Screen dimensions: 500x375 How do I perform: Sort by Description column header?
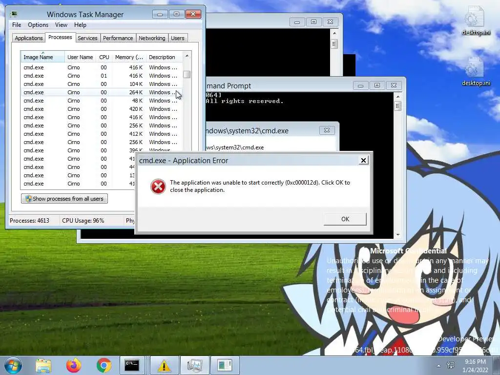[x=164, y=57]
